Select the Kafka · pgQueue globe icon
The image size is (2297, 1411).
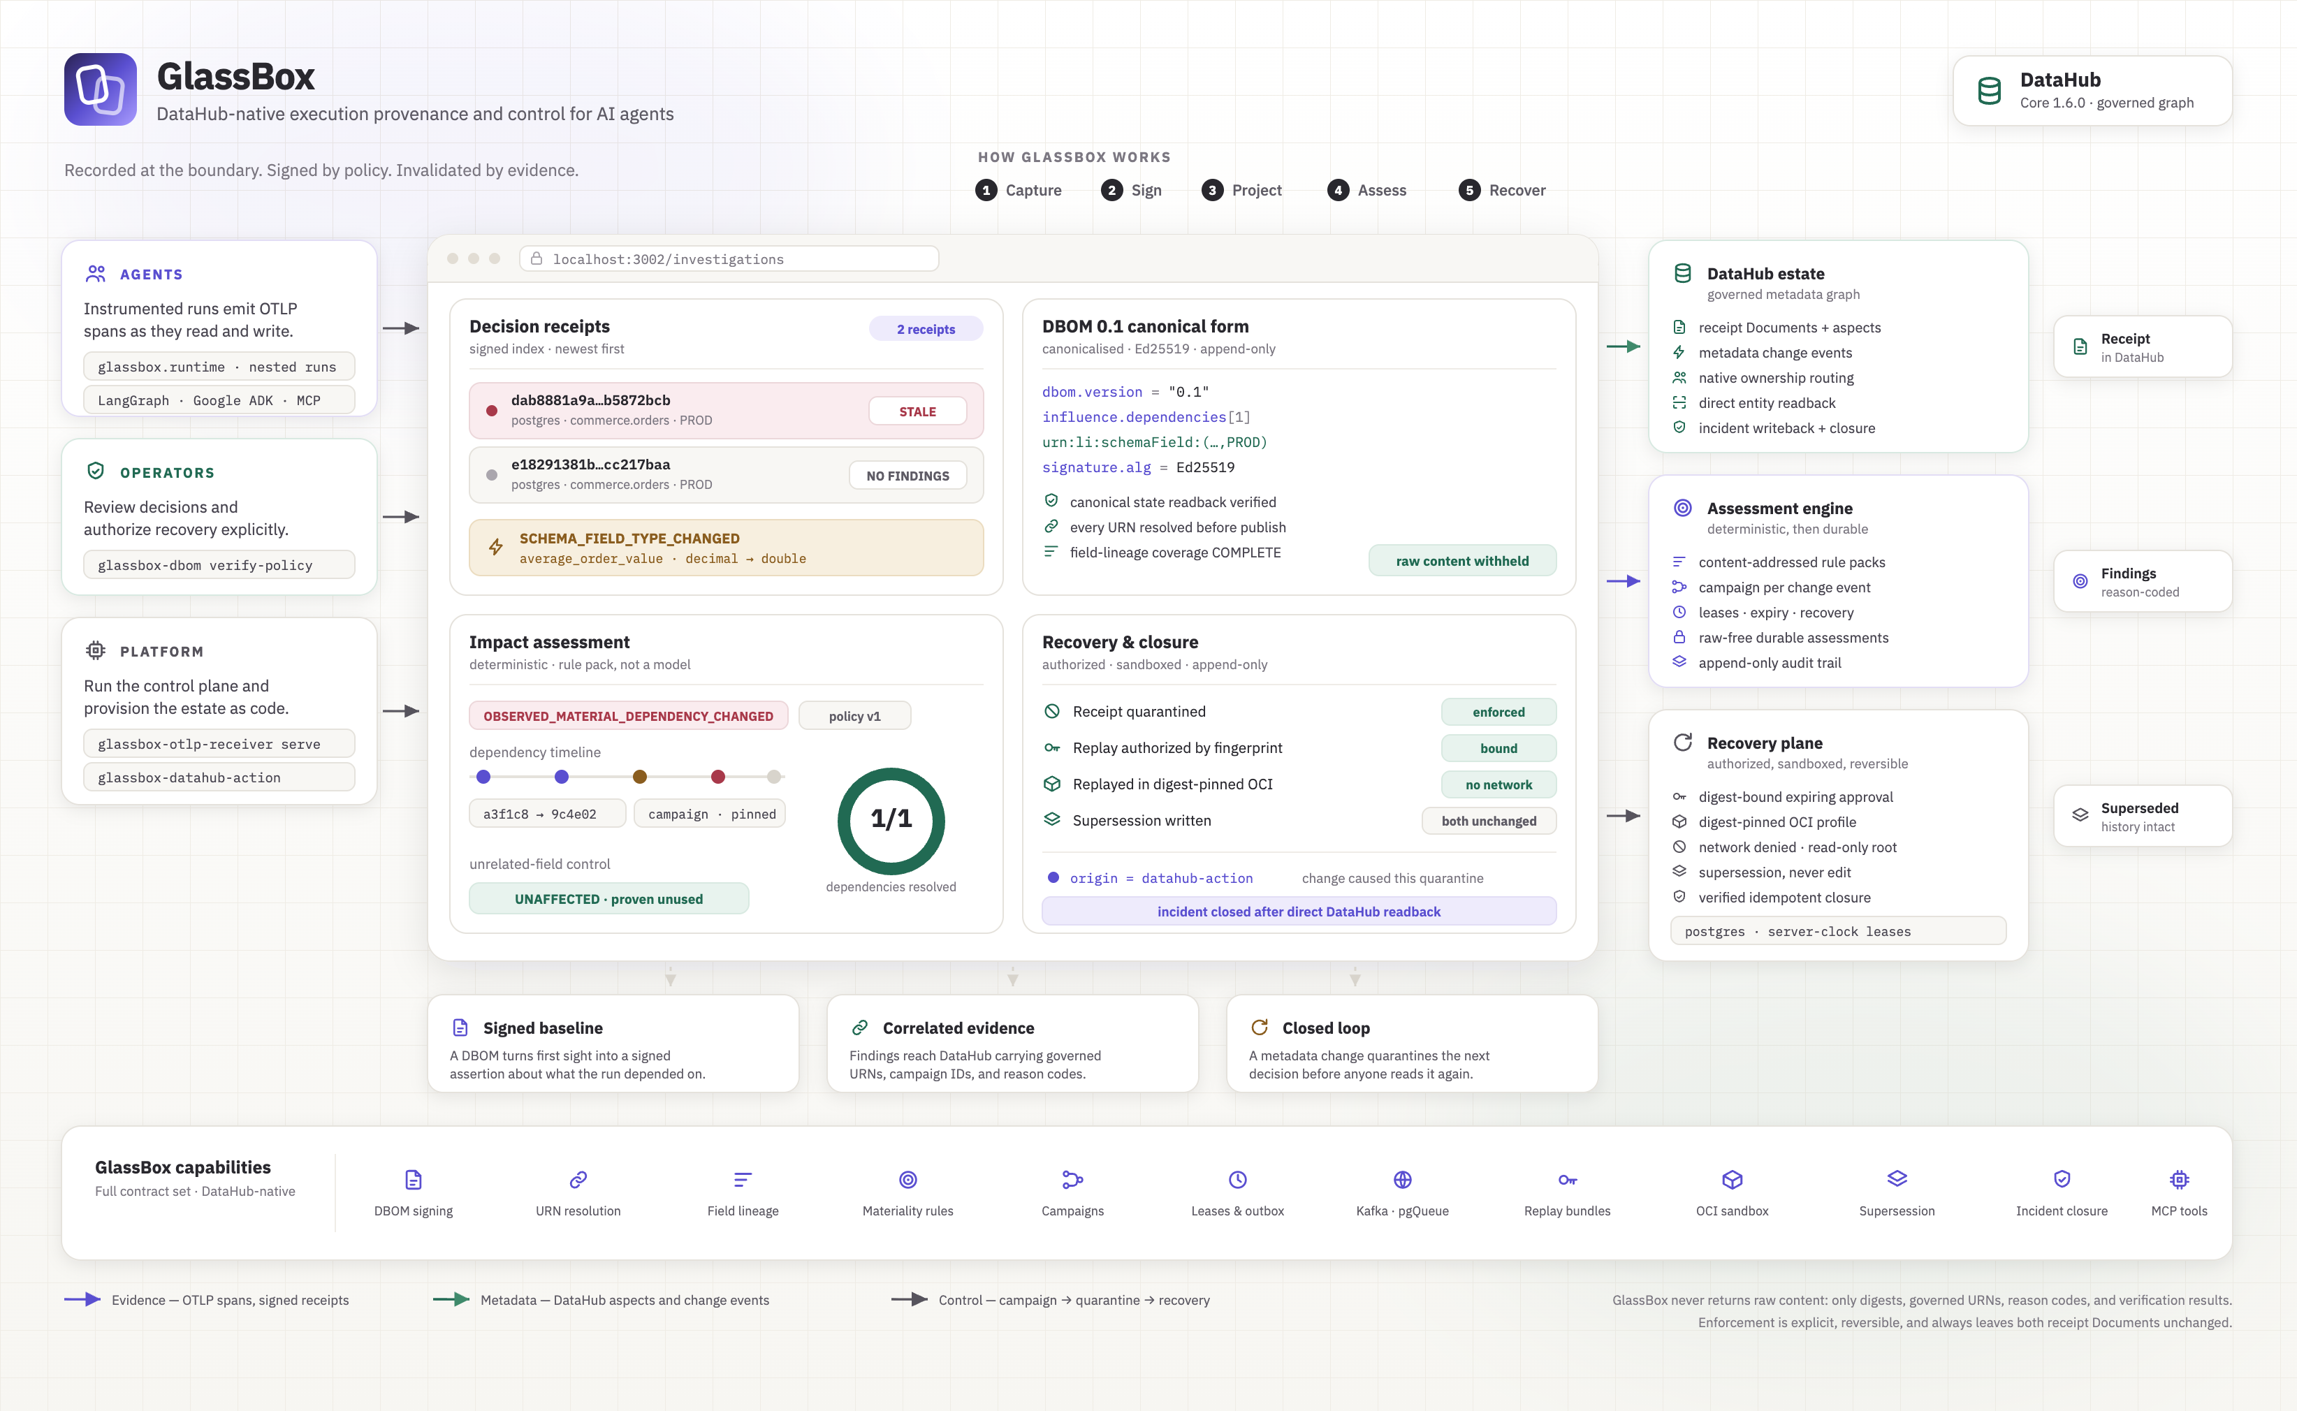[x=1403, y=1180]
